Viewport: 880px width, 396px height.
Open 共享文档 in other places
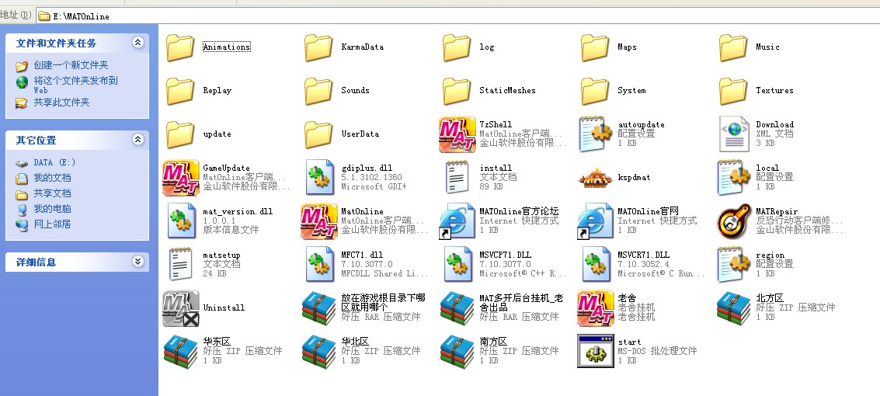(52, 193)
